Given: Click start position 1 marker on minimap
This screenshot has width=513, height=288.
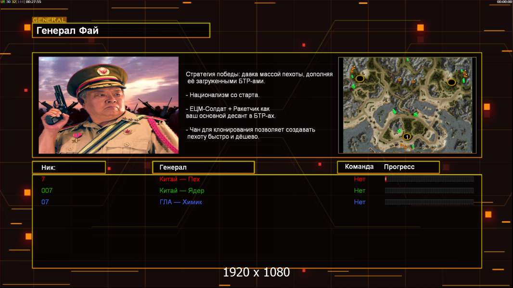Looking at the screenshot, I should pos(407,137).
